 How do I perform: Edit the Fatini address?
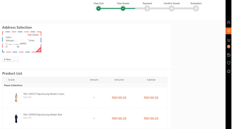pyautogui.click(x=30, y=35)
